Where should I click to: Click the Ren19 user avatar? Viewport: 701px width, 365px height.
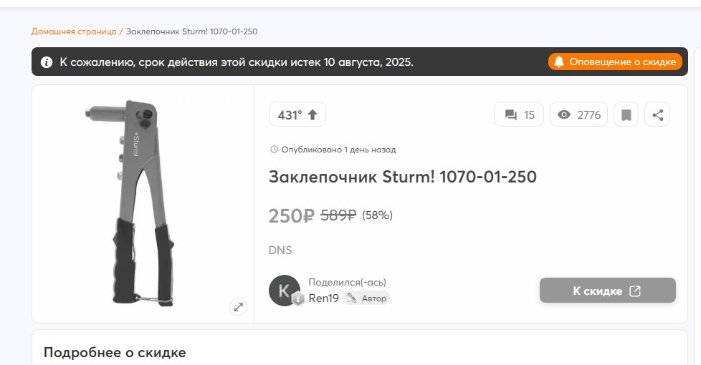284,290
